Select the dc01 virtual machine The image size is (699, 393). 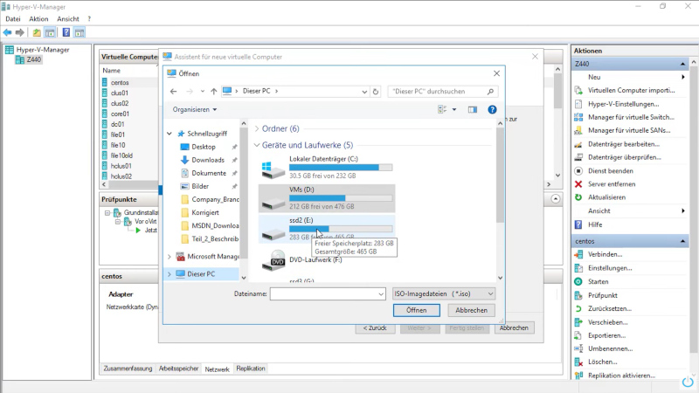click(x=118, y=124)
